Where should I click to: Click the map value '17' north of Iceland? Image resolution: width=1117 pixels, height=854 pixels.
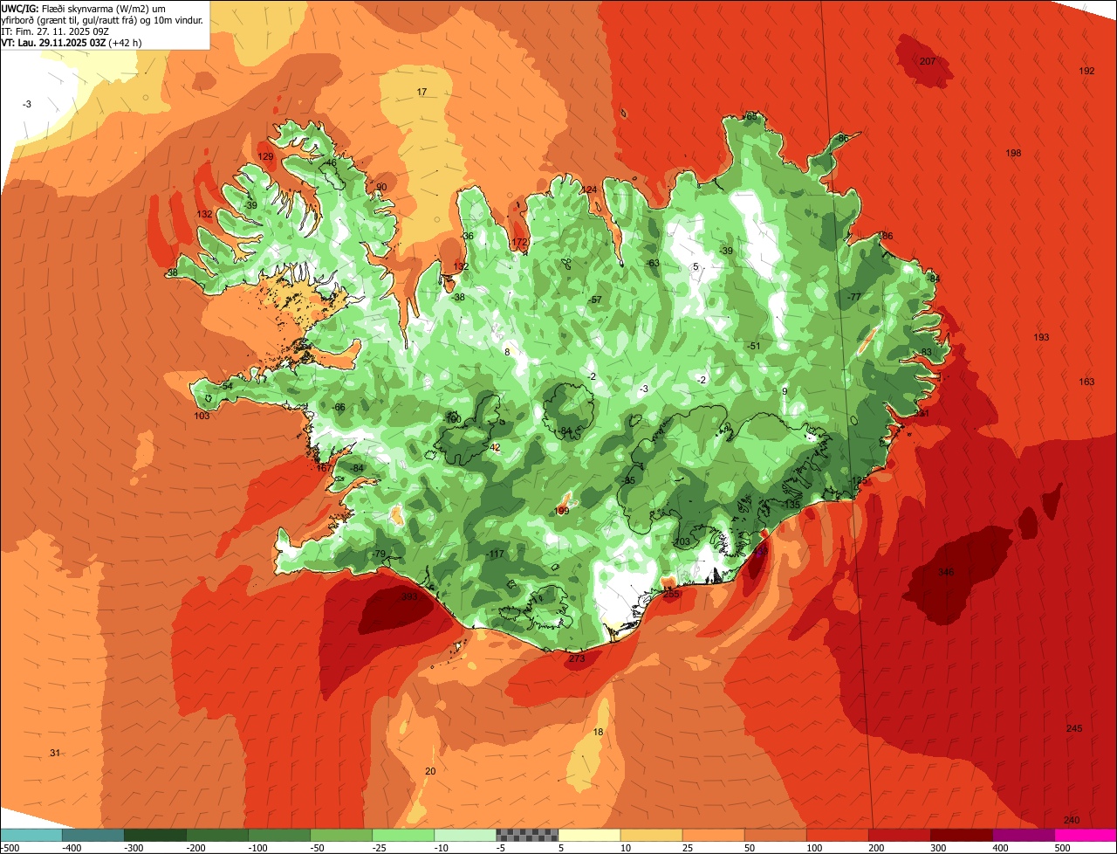click(x=421, y=92)
